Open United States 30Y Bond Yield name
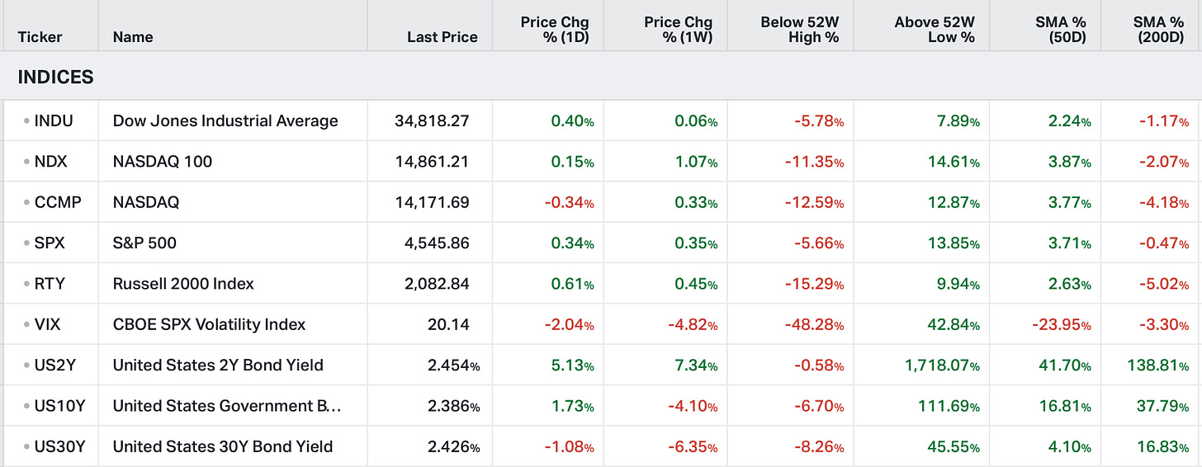Viewport: 1202px width, 467px height. coord(223,447)
